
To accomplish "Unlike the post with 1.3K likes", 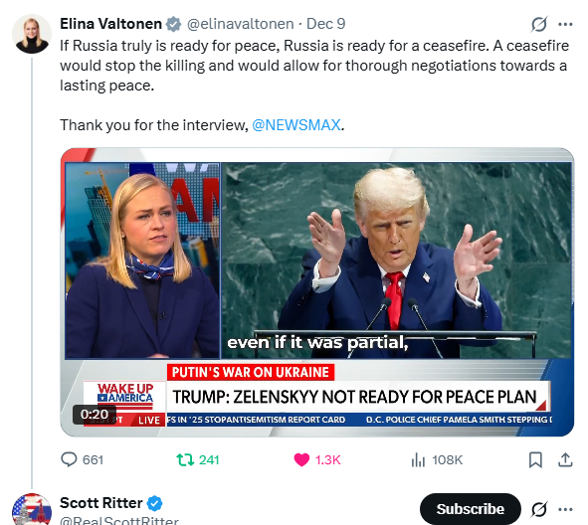I will click(x=317, y=459).
